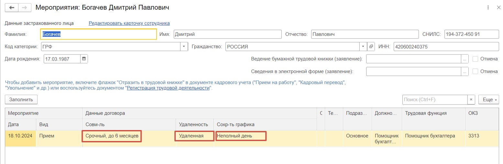Toggle the Отмена checkbox for paper work record

pyautogui.click(x=475, y=59)
